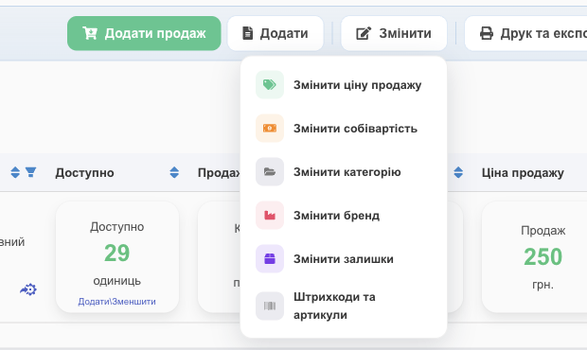Click the Доступно column header

[x=84, y=173]
